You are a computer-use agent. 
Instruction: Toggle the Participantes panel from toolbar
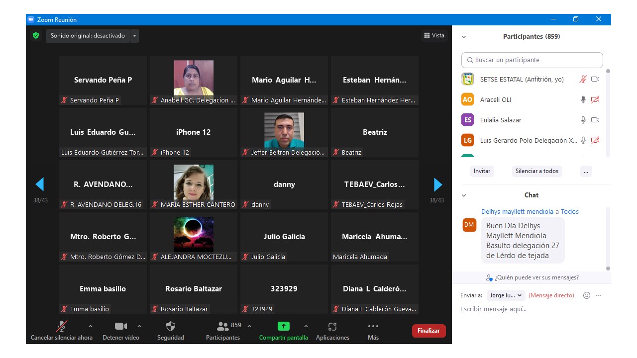[x=223, y=331]
